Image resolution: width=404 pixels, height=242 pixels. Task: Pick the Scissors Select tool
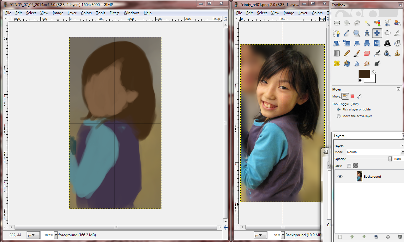click(x=387, y=23)
